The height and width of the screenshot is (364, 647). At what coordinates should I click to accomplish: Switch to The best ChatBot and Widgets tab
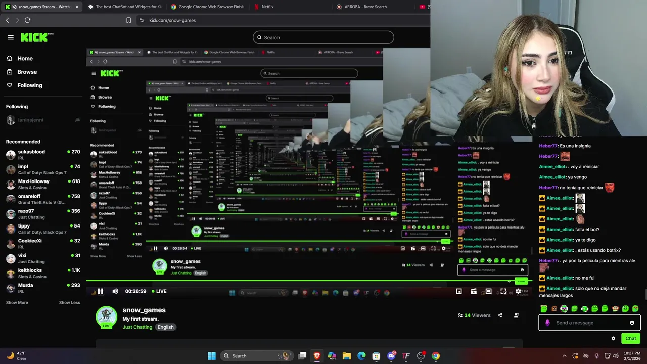coord(124,7)
